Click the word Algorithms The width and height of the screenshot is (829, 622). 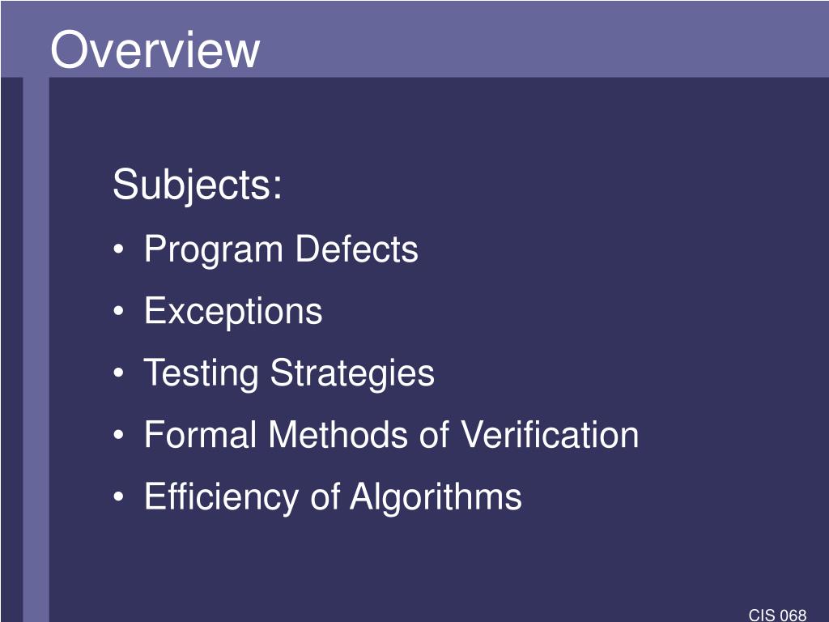(436, 496)
